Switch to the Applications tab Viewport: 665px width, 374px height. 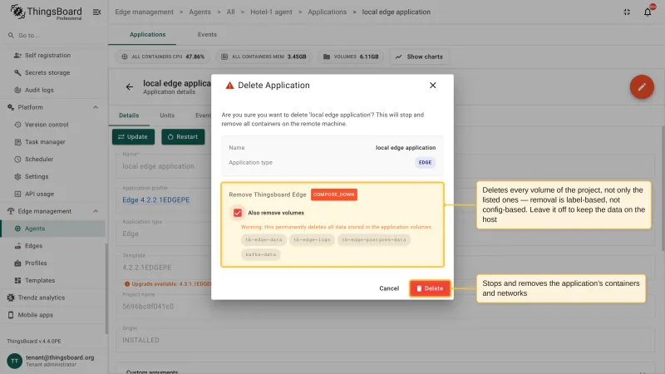[x=148, y=34]
